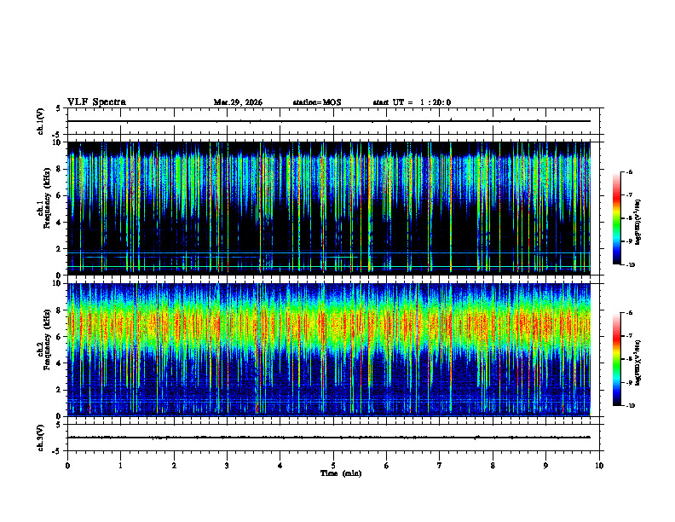Select the ch.1 "Frequency (kHz)" axis label
The width and height of the screenshot is (675, 522).
click(46, 198)
